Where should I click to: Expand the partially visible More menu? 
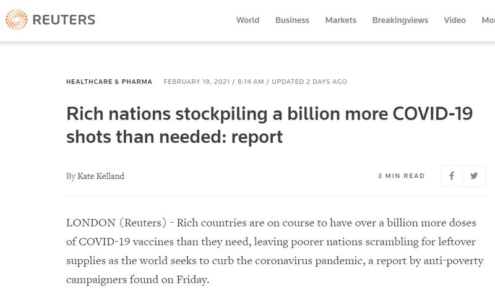click(x=488, y=20)
